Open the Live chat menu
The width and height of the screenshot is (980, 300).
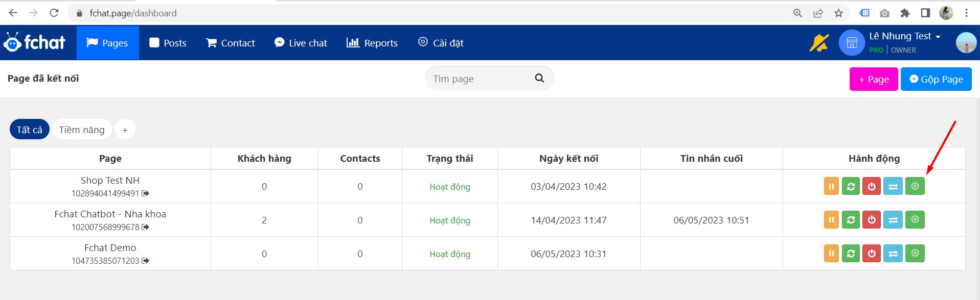[301, 43]
